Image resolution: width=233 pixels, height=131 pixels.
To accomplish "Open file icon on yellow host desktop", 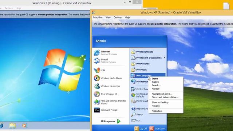I will [226, 6].
